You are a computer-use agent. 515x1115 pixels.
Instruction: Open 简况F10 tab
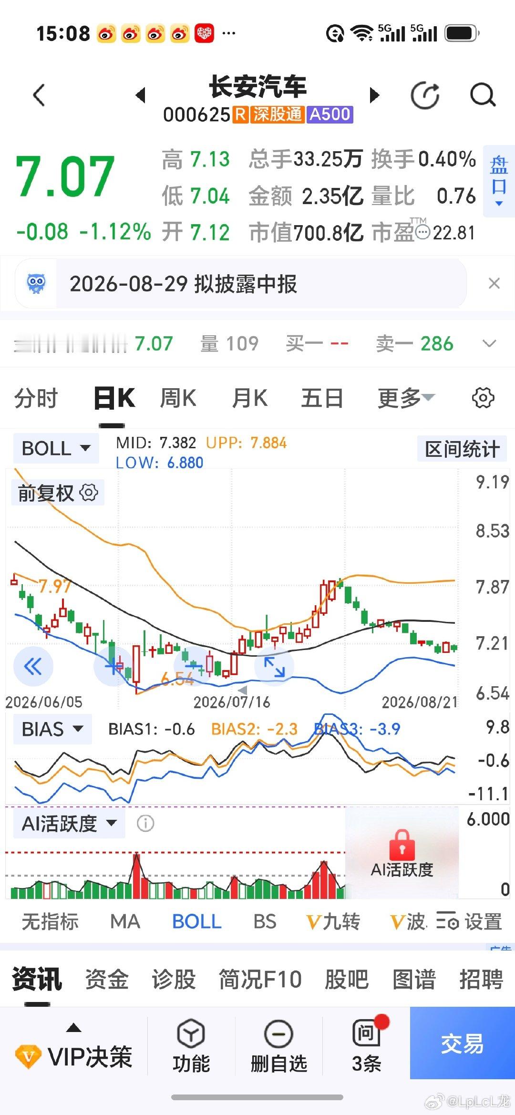coord(260,979)
